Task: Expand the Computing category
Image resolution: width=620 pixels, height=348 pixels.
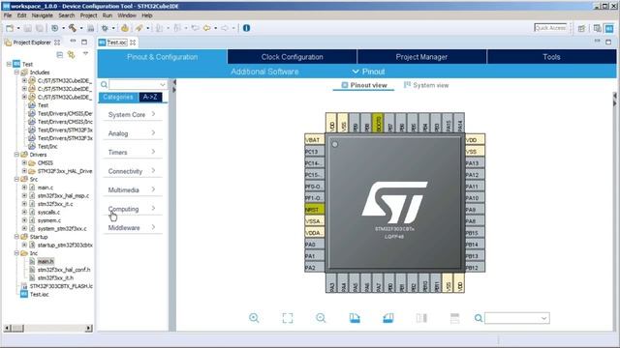Action: point(132,209)
